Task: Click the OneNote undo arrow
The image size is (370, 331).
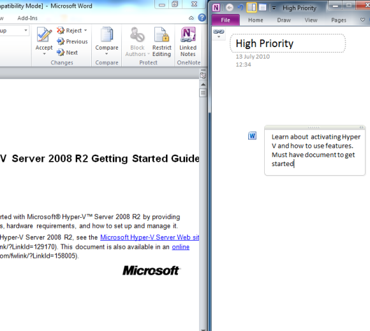Action: tap(241, 8)
